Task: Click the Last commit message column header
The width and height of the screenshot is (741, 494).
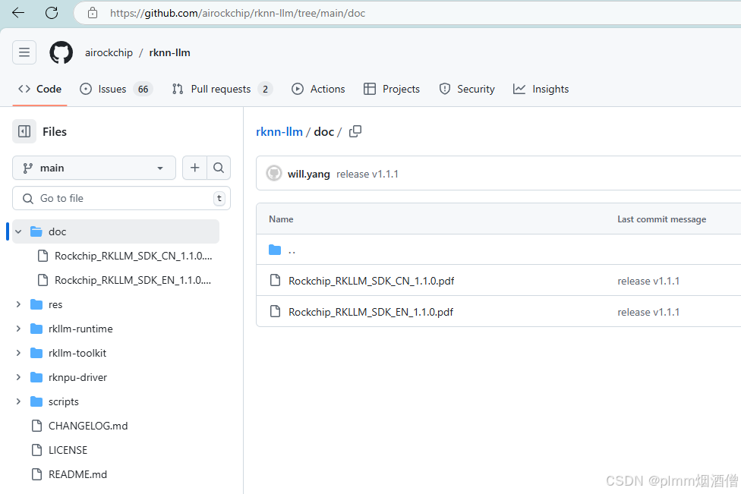Action: [661, 219]
